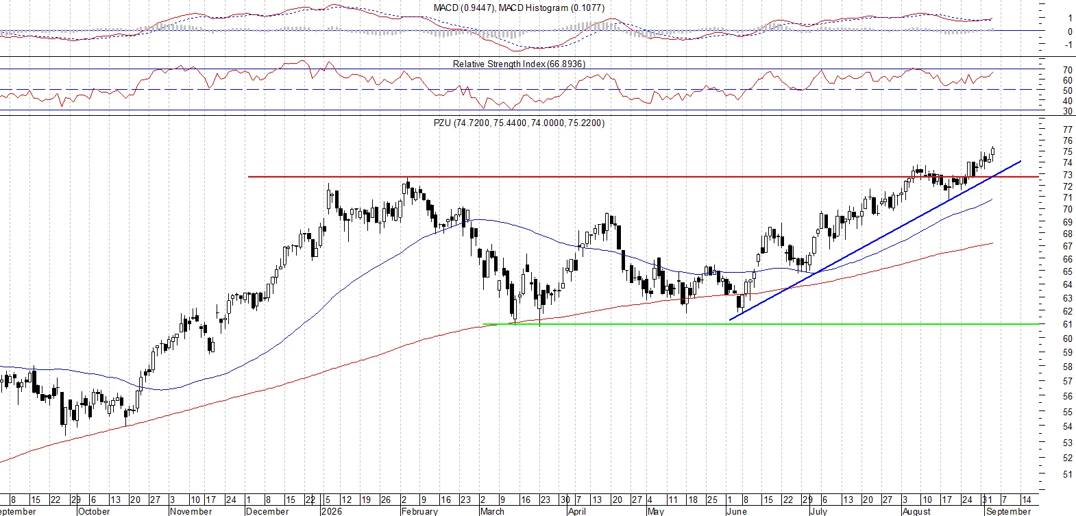Image resolution: width=1076 pixels, height=516 pixels.
Task: Select the thick blue rising trendline
Action: pyautogui.click(x=875, y=240)
